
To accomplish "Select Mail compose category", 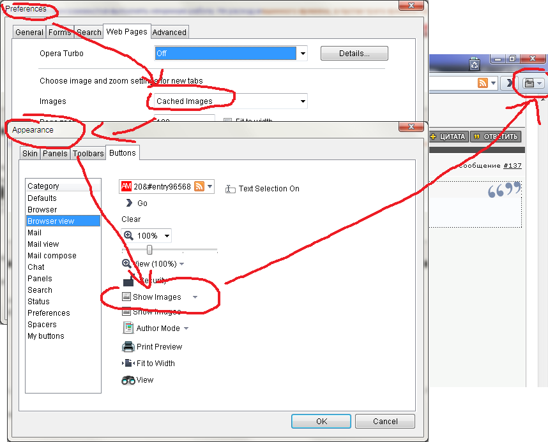I will tap(63, 256).
